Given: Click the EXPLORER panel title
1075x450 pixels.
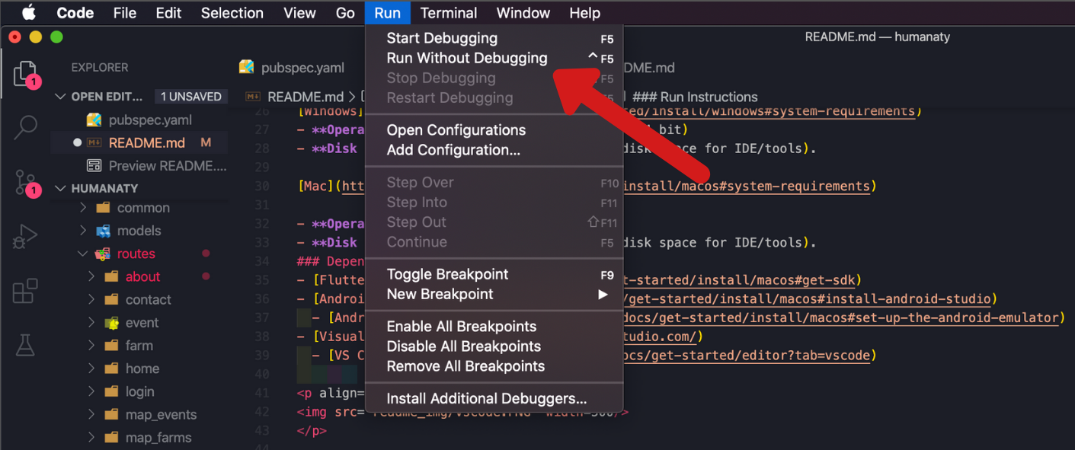Looking at the screenshot, I should click(100, 67).
